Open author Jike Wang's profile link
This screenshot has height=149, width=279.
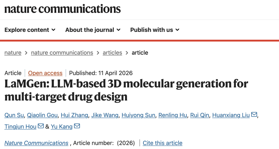pyautogui.click(x=105, y=115)
